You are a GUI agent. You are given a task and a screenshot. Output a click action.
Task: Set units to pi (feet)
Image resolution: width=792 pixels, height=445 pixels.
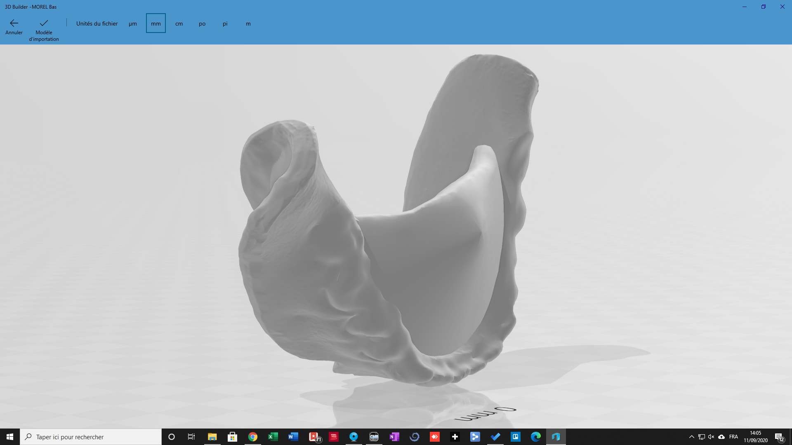[x=225, y=23]
